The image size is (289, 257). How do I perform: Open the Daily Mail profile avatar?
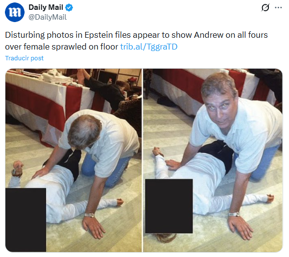tap(15, 12)
